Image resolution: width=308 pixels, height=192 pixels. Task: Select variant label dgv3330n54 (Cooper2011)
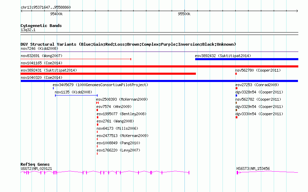coord(259,114)
